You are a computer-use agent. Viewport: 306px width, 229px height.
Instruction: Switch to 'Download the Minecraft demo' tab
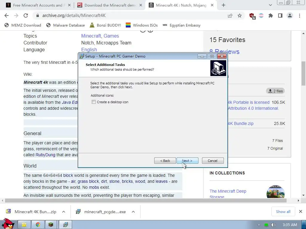pos(110,5)
